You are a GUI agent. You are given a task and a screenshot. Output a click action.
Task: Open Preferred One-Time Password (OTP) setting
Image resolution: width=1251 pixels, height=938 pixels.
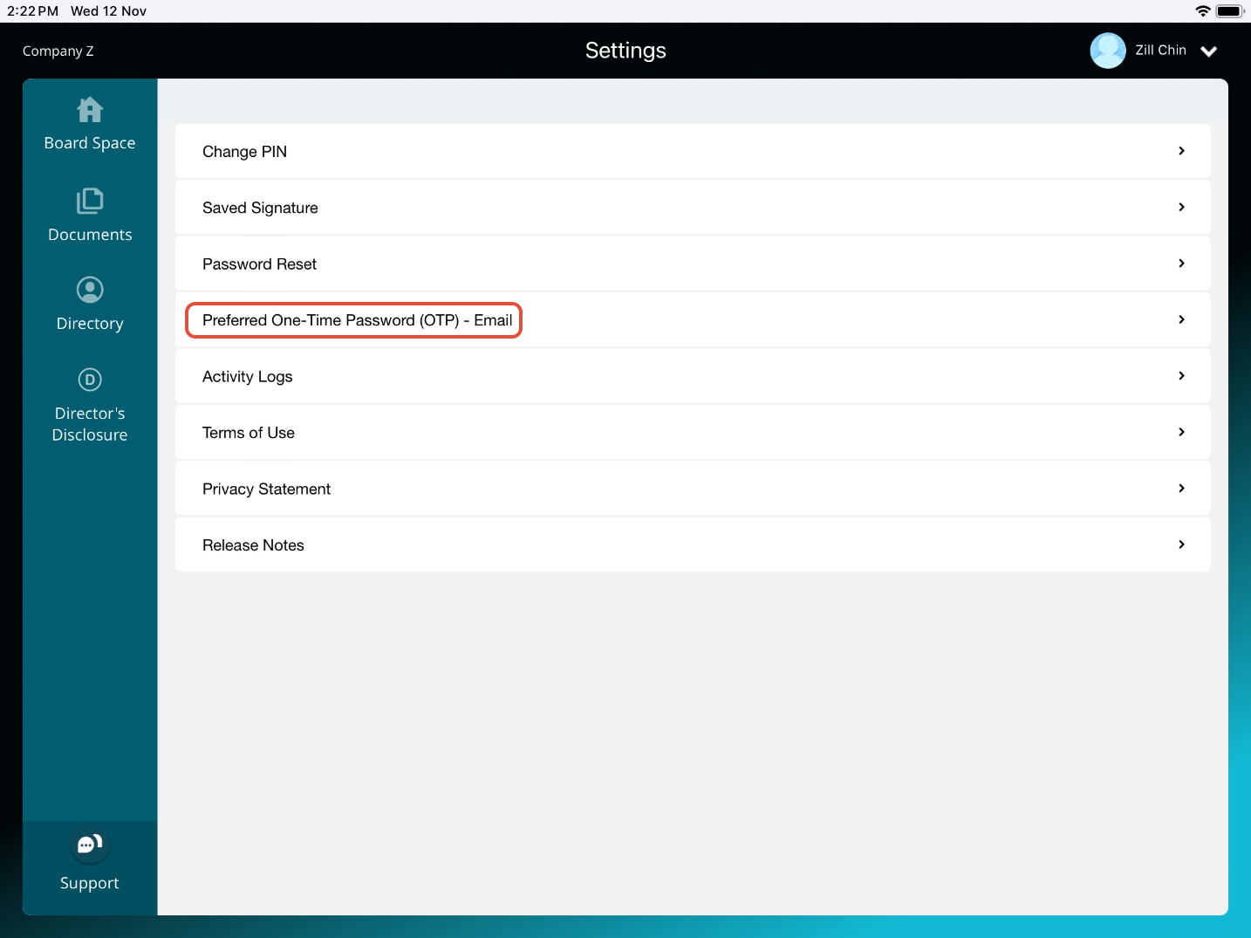click(x=693, y=320)
